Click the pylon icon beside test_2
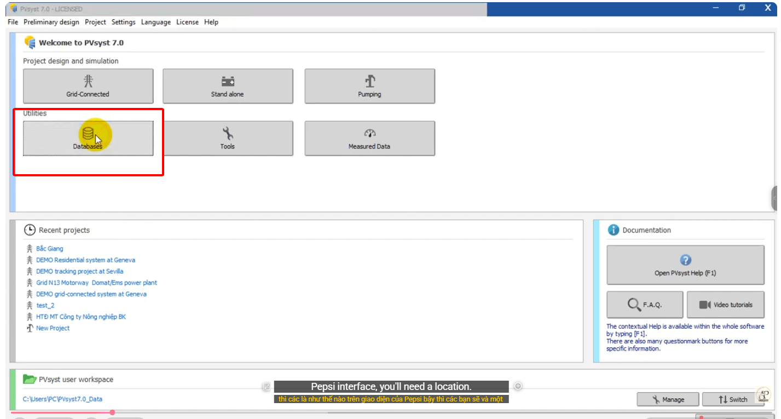 coord(30,305)
